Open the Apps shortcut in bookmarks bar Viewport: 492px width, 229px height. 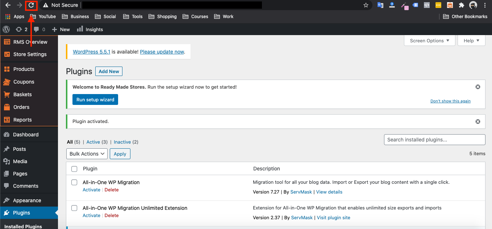(15, 17)
